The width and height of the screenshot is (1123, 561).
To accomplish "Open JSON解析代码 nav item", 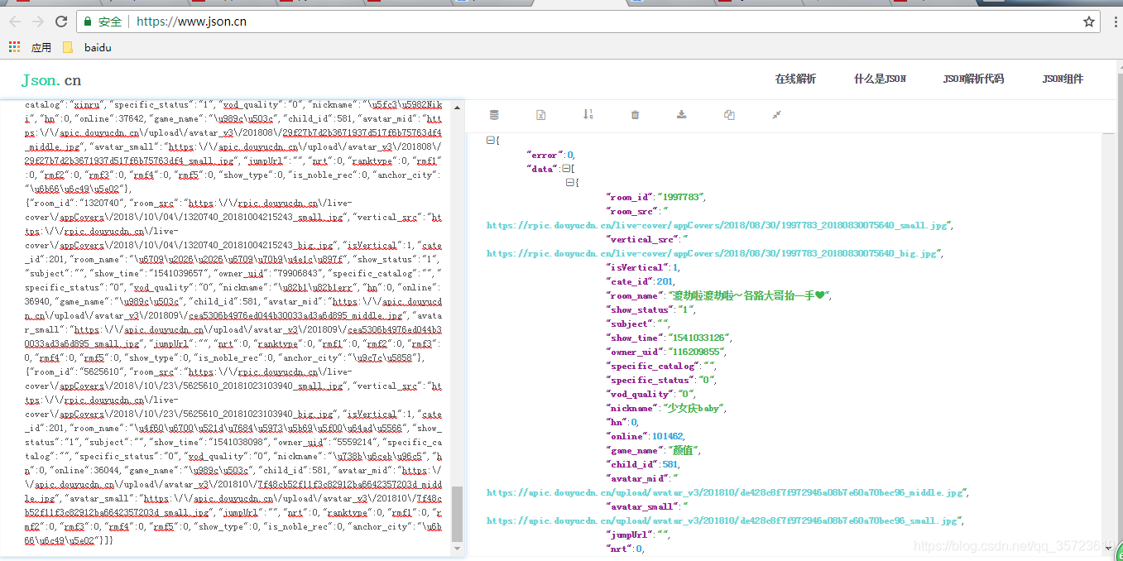I will 973,79.
